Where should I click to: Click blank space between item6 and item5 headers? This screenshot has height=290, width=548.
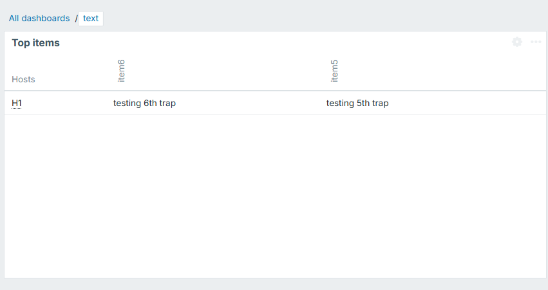(x=225, y=71)
